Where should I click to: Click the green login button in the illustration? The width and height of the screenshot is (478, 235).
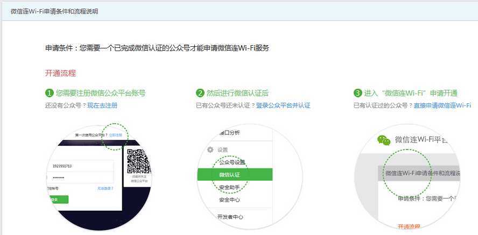[59, 200]
